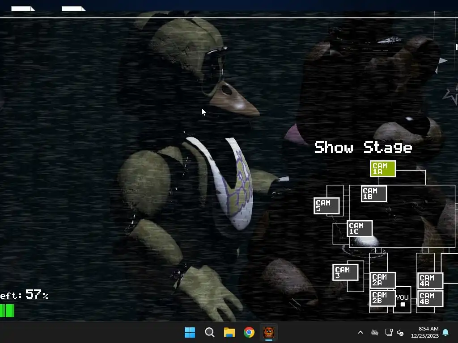Click the OneDrive cloud tray icon
This screenshot has height=343, width=458.
point(375,332)
